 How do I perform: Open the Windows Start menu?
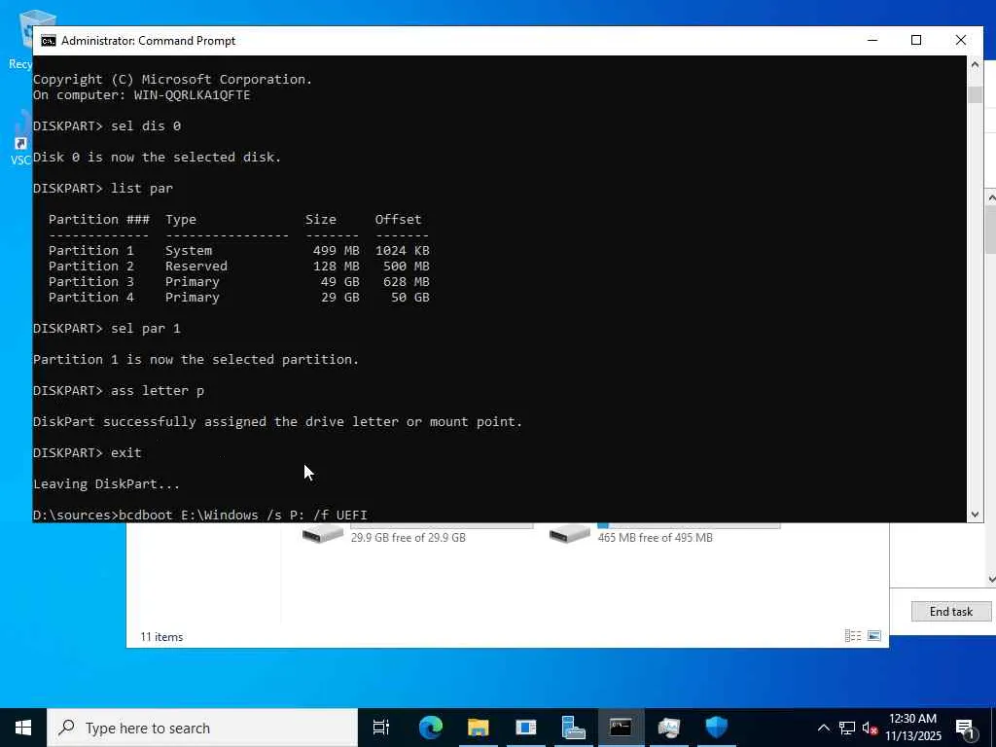pyautogui.click(x=23, y=728)
